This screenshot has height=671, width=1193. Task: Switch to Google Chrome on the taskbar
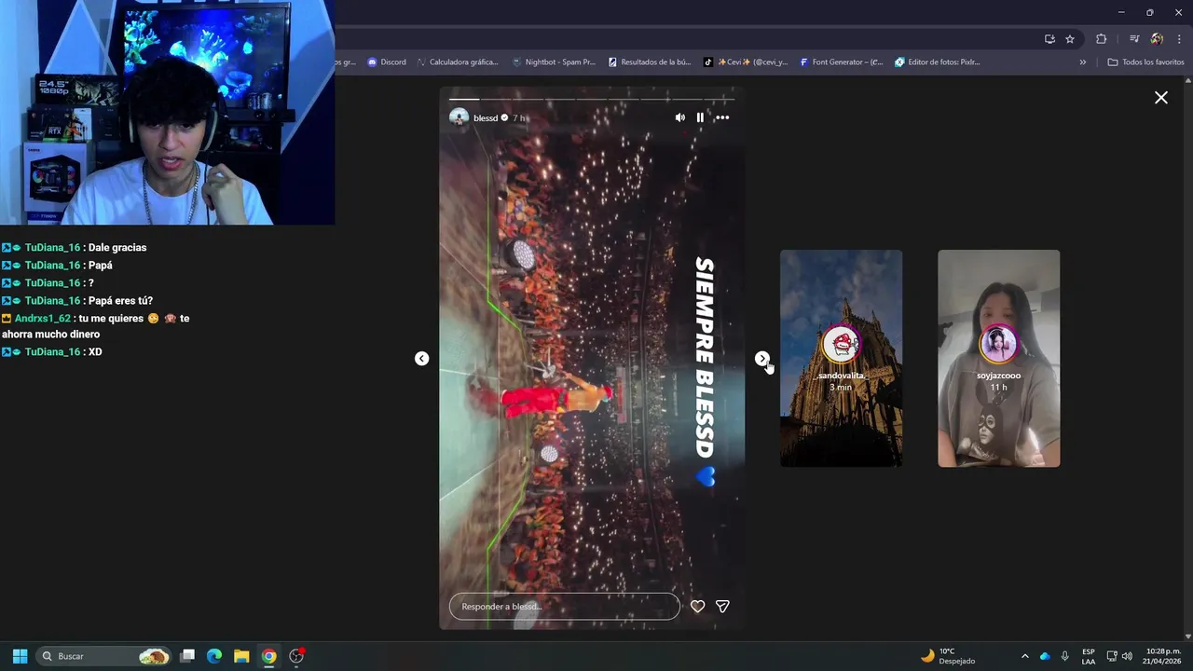(268, 656)
